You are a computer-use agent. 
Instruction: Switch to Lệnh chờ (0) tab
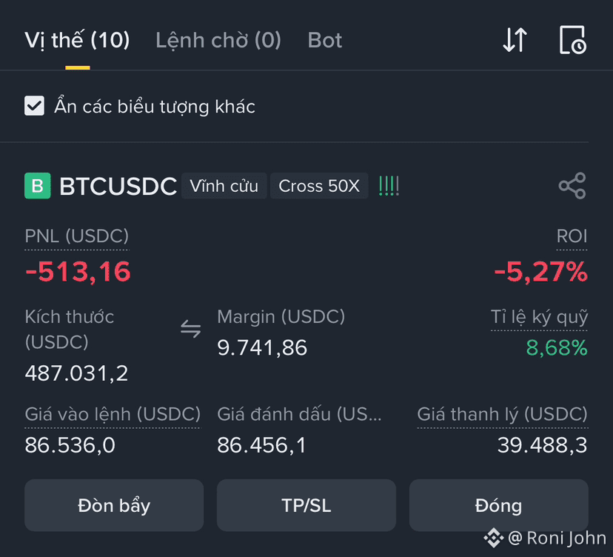click(218, 40)
